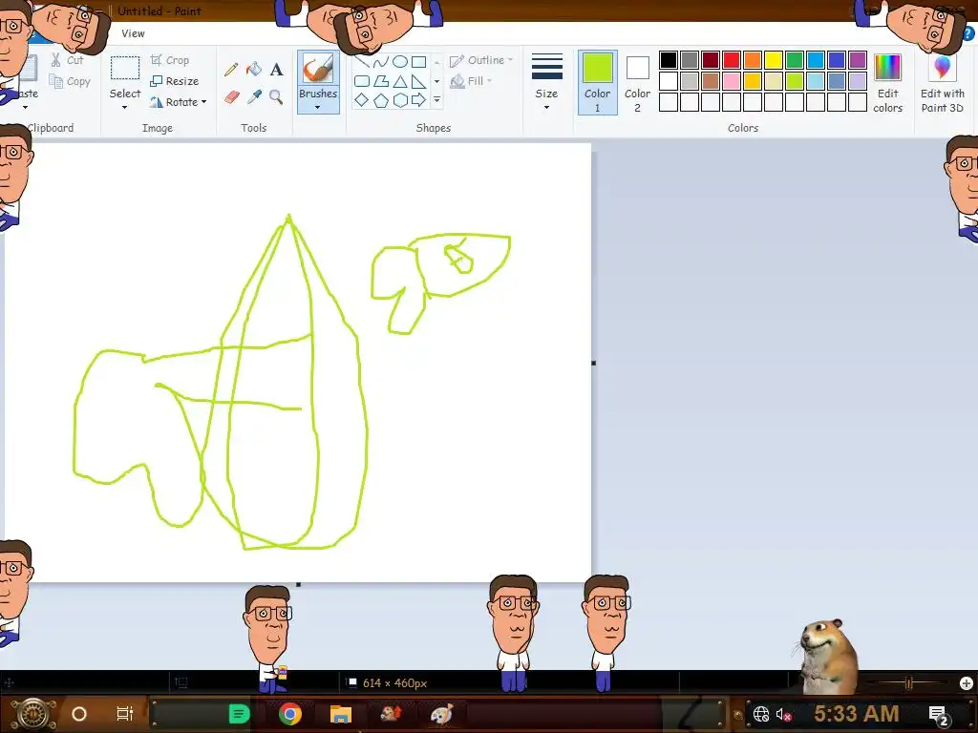978x733 pixels.
Task: Click the 5:33 AM clock
Action: click(x=857, y=714)
